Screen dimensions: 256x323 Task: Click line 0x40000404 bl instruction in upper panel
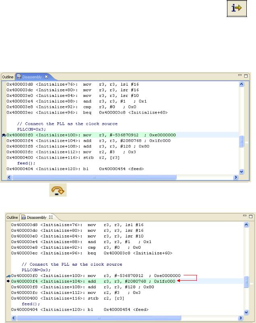[x=75, y=169]
